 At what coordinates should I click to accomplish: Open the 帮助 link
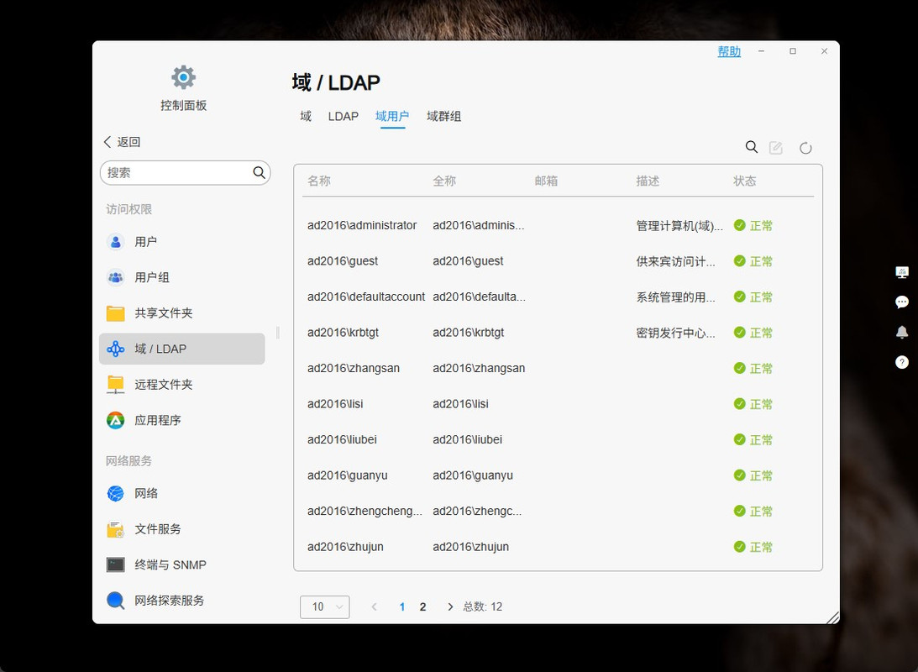[729, 51]
